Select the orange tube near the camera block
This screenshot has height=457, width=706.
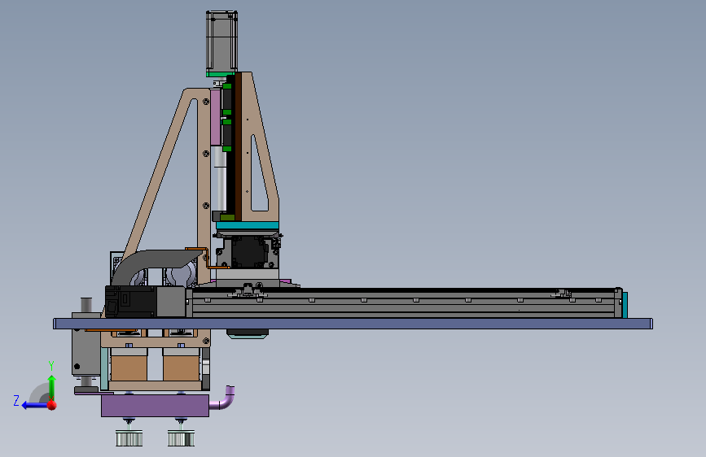pyautogui.click(x=207, y=257)
